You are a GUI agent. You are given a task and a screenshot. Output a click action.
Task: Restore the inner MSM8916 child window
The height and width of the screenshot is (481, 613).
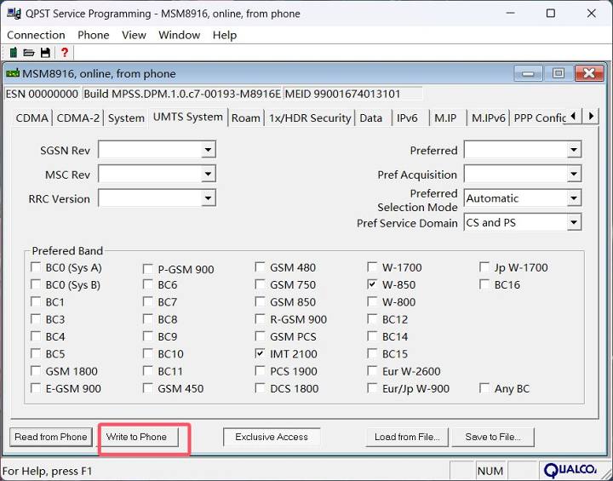pos(559,73)
